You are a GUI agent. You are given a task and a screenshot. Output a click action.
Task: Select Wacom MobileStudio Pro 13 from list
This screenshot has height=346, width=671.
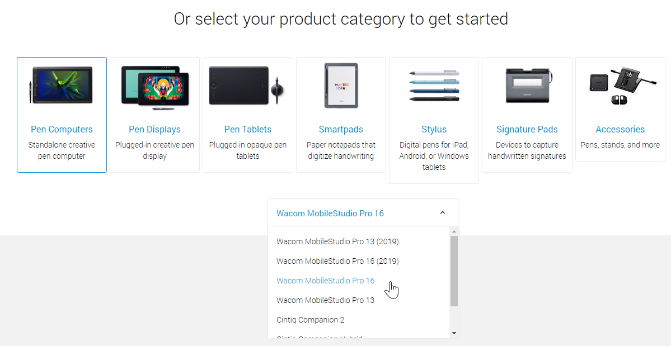[325, 300]
